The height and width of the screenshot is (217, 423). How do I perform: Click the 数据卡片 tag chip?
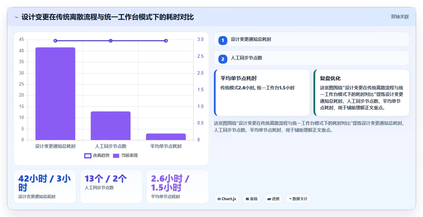pyautogui.click(x=298, y=199)
